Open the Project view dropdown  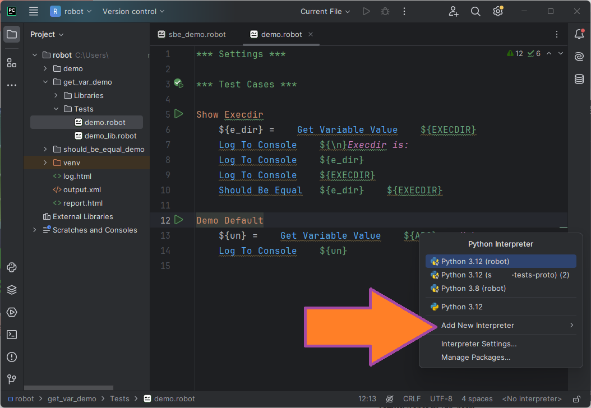pyautogui.click(x=47, y=34)
